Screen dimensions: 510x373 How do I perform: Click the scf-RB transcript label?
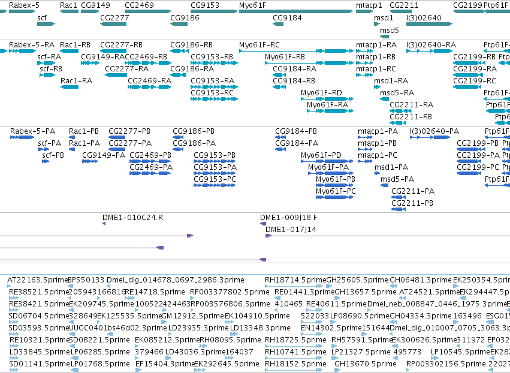(51, 69)
